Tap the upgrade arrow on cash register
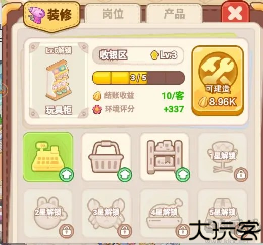 point(67,175)
